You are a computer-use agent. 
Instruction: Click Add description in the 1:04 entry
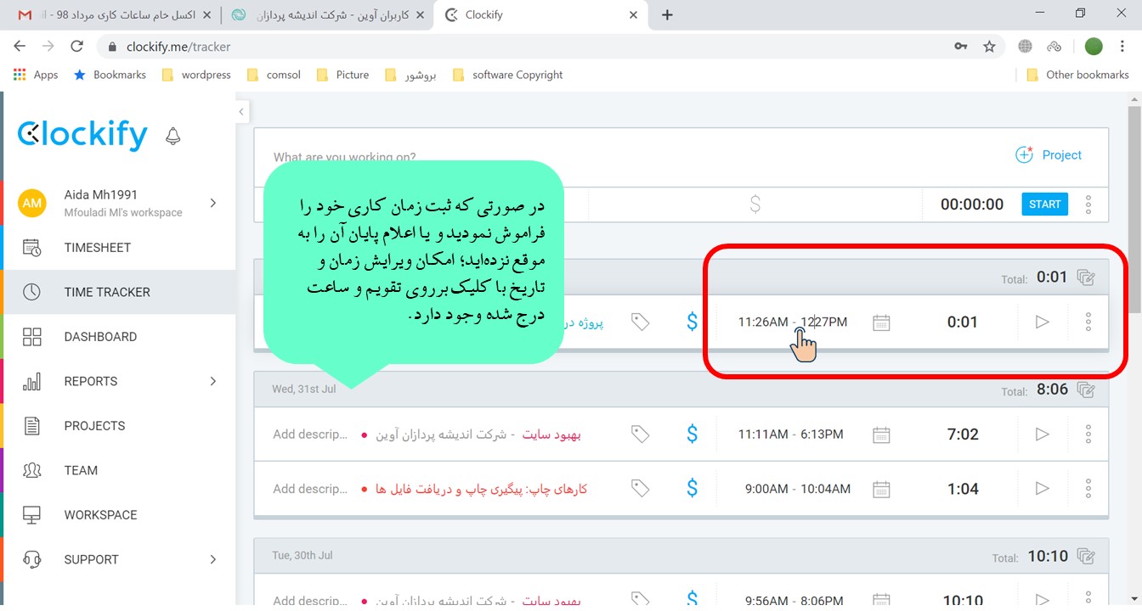pos(310,489)
